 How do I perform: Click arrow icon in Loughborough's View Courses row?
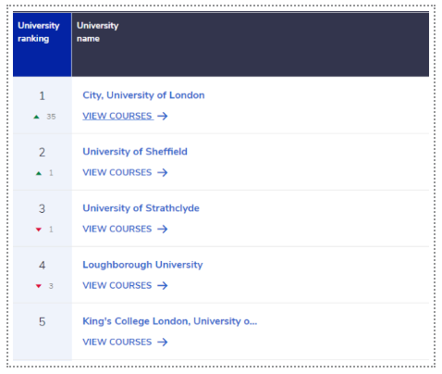[163, 285]
